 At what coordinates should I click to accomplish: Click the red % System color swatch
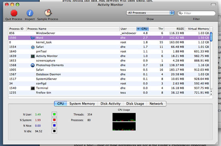pos(54,120)
